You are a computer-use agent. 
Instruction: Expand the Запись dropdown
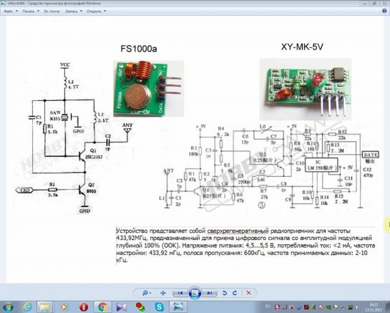pos(74,11)
